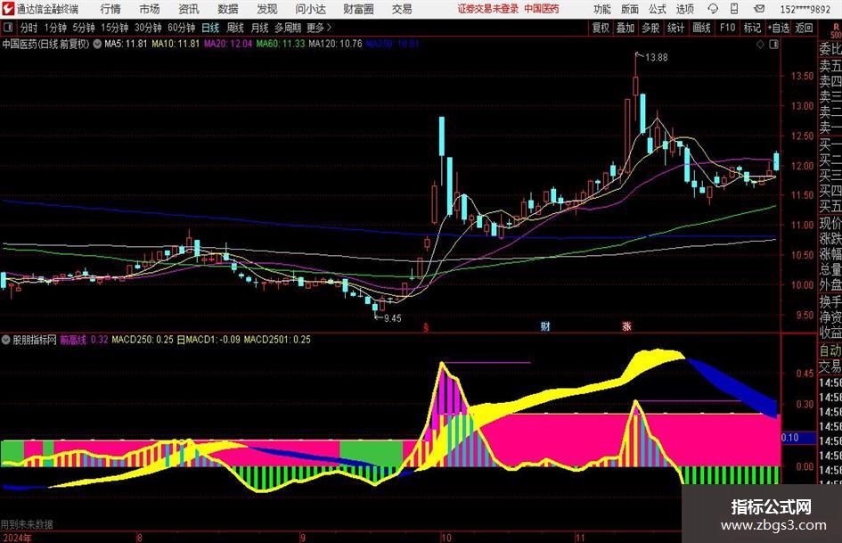Screen dimensions: 842x543
Task: Switch to 分时 chart period
Action: click(x=29, y=28)
